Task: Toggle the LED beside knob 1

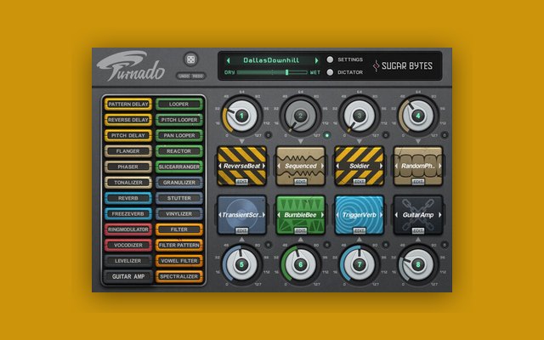Action: 269,135
